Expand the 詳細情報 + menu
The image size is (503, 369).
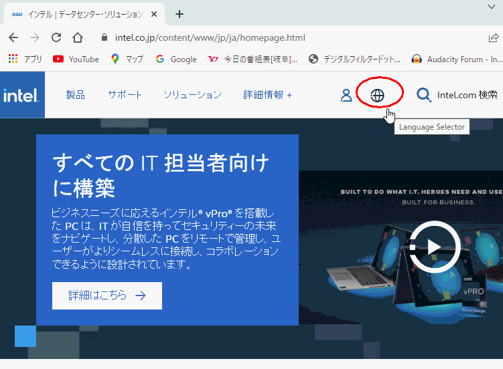pos(267,95)
